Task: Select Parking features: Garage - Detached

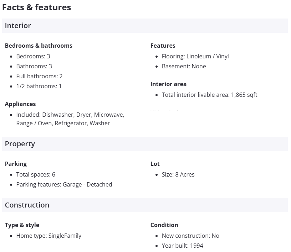Action: coord(64,184)
